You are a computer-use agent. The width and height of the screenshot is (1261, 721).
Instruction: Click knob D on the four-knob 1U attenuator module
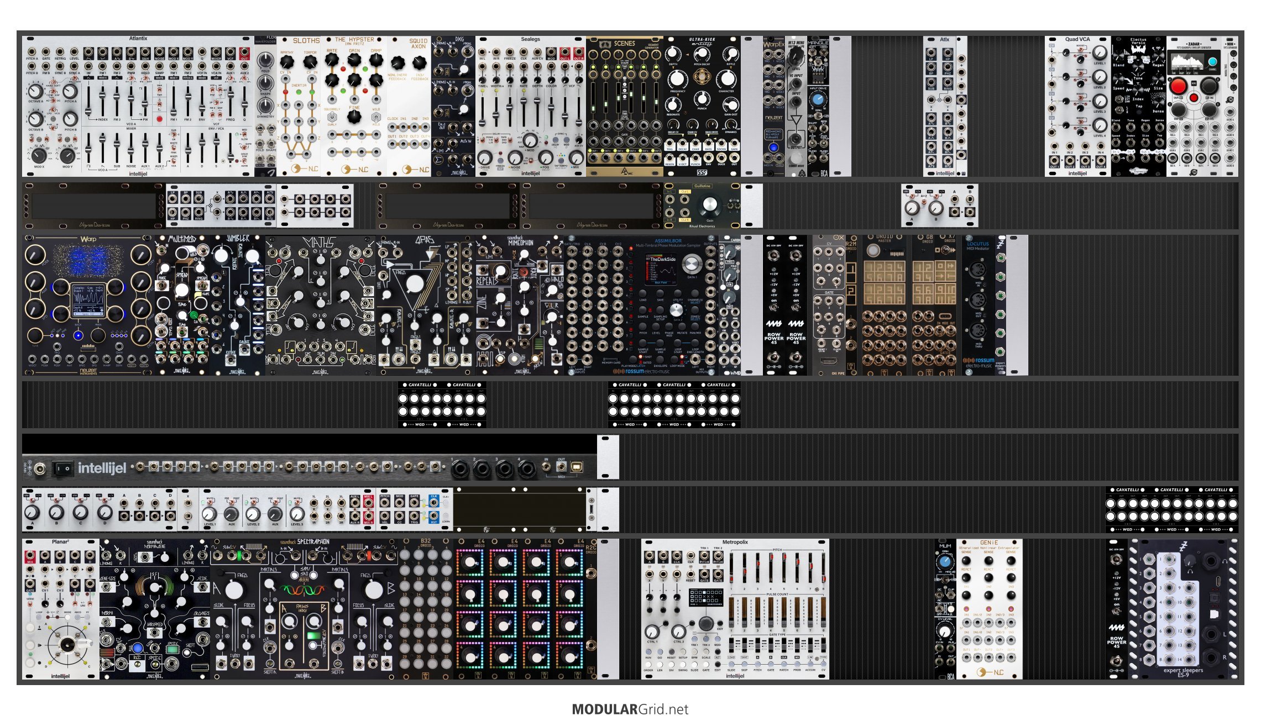[x=104, y=512]
